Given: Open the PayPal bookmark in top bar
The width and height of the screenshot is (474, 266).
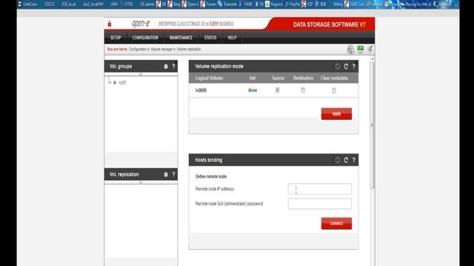Looking at the screenshot, I should [293, 4].
